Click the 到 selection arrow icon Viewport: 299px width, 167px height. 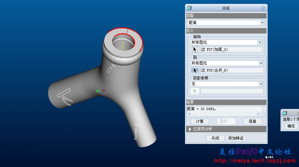click(x=195, y=70)
